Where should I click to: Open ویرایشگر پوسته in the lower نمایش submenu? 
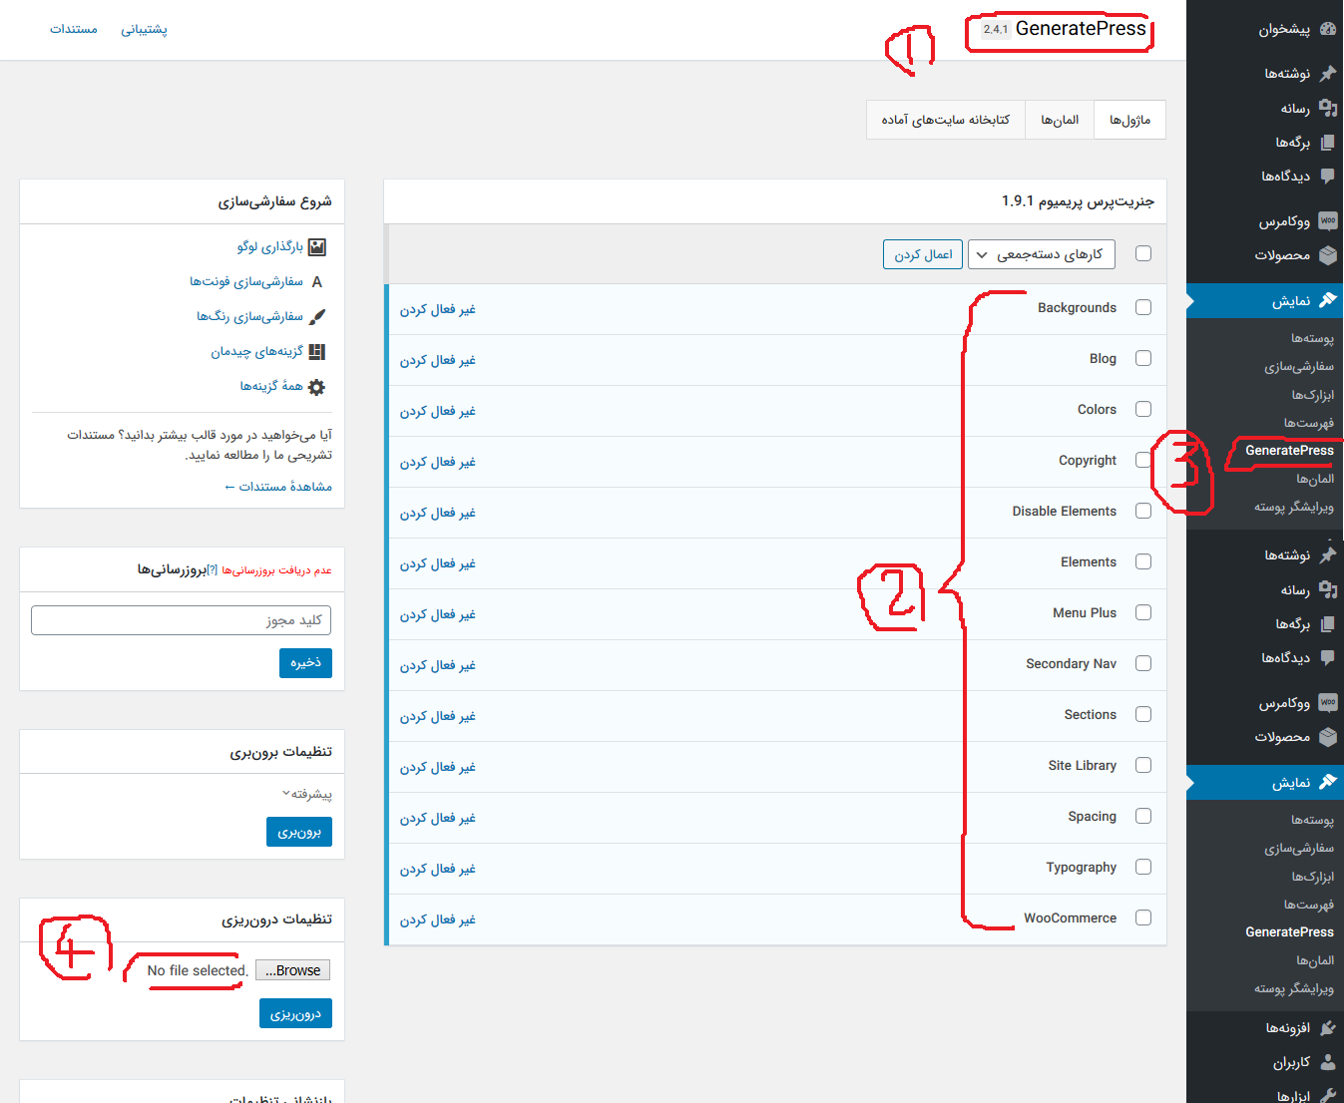[x=1294, y=988]
